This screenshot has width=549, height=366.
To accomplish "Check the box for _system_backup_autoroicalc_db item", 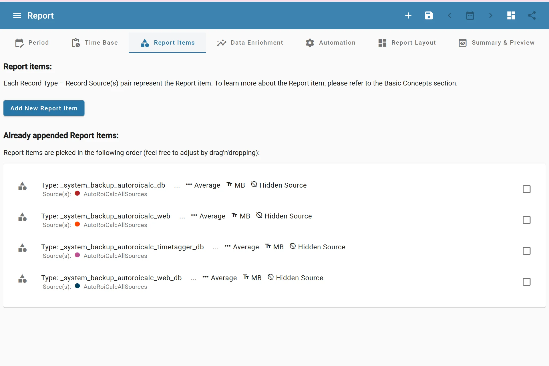I will click(526, 189).
